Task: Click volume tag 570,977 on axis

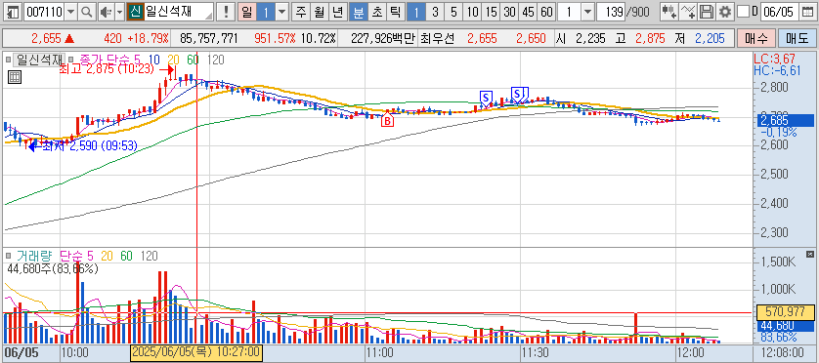Action: coord(785,312)
